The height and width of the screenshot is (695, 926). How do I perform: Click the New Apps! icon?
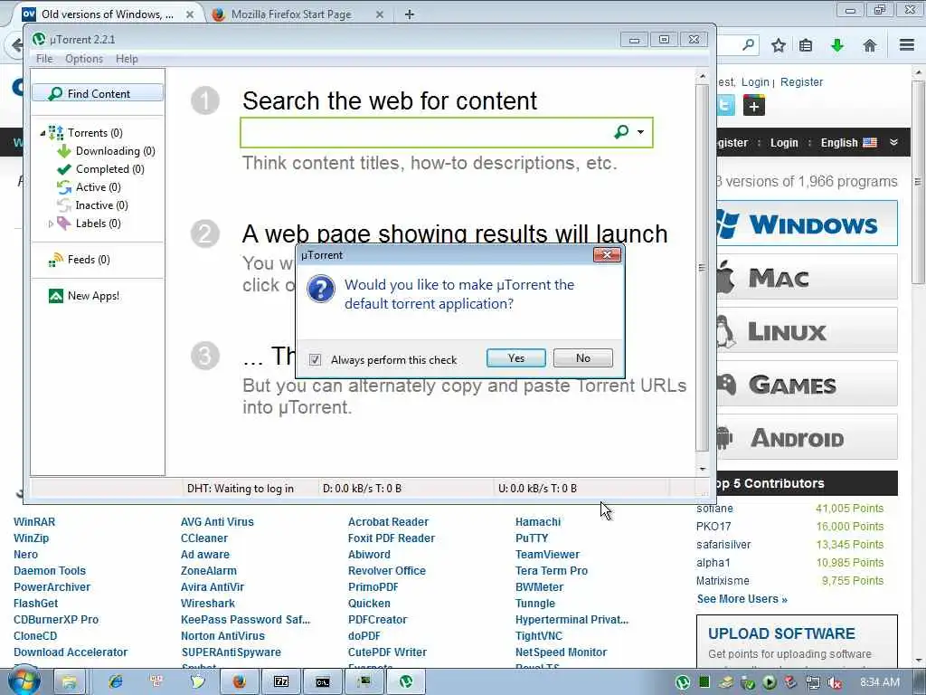[x=56, y=296]
